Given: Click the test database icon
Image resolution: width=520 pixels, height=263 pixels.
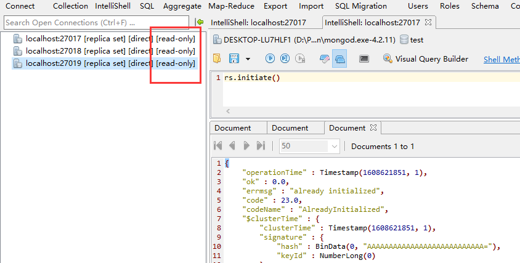Looking at the screenshot, I should (x=404, y=39).
